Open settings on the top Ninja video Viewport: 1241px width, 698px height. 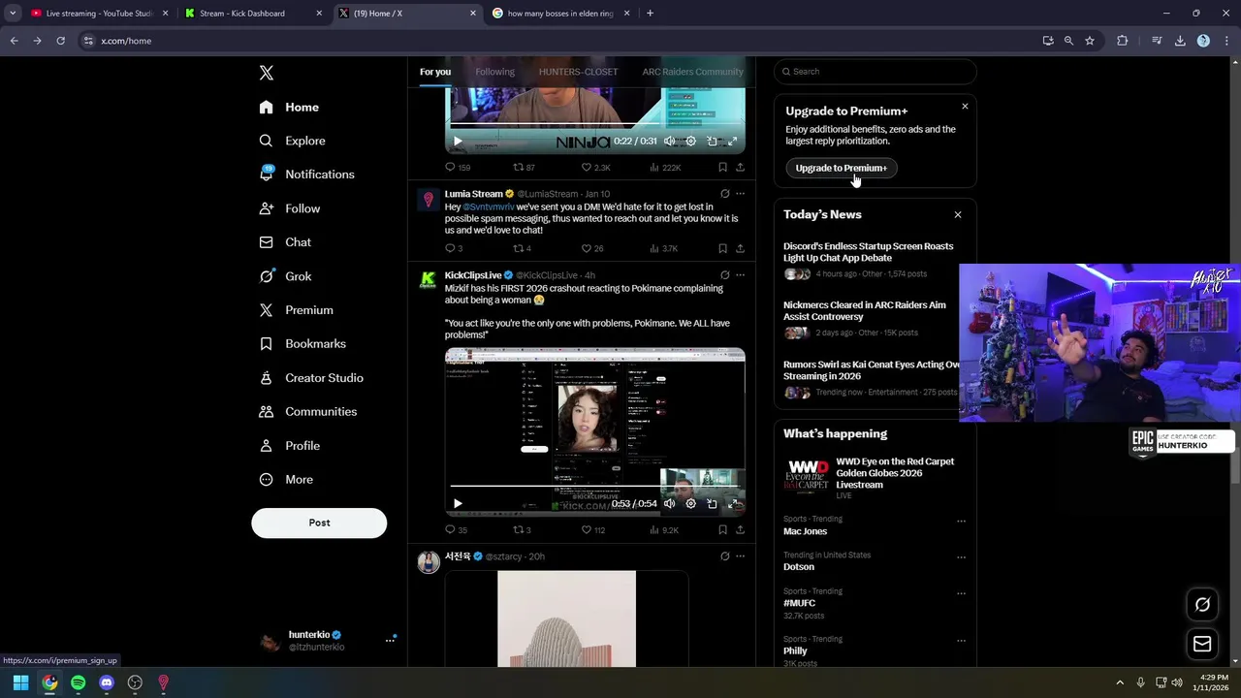(x=690, y=142)
